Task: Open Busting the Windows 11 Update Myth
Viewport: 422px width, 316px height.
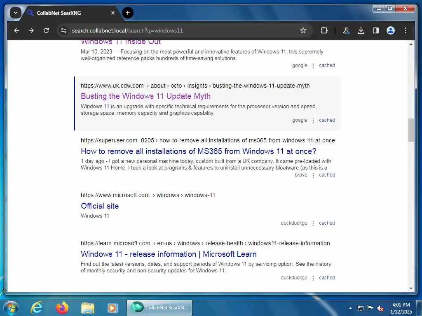Action: pos(145,96)
